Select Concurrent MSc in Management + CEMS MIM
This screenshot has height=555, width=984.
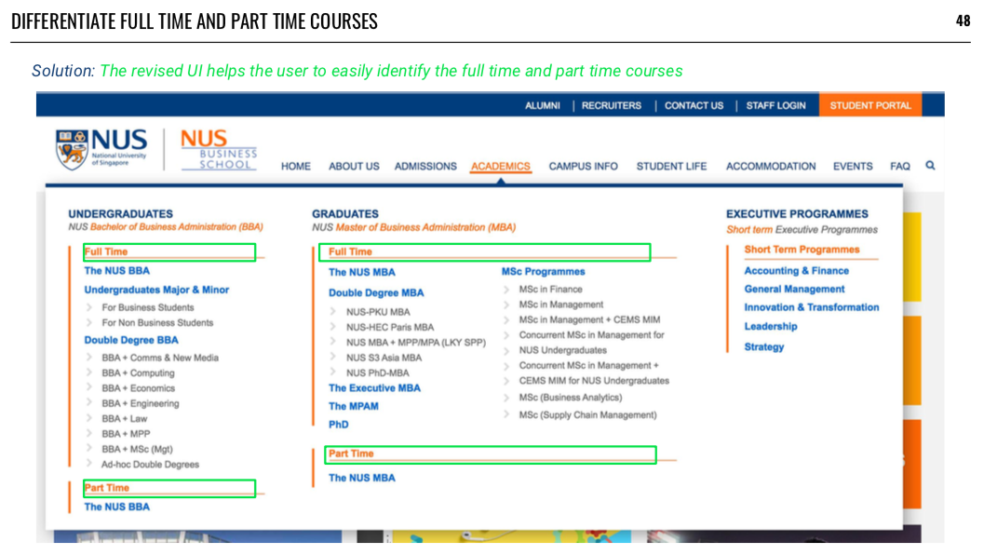click(594, 372)
